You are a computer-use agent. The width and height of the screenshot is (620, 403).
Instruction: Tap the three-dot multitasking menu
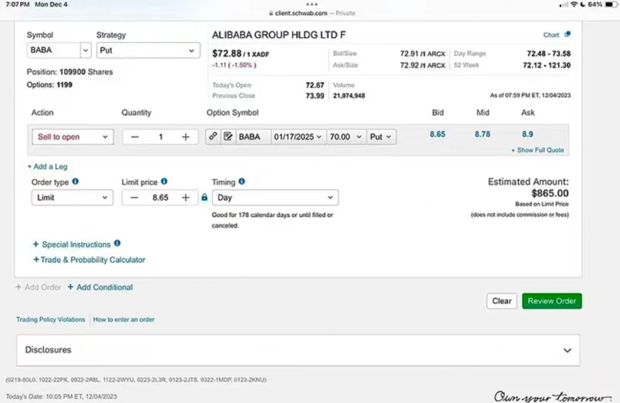pos(312,5)
